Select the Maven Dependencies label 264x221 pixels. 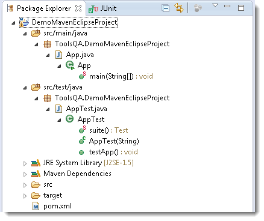tap(77, 174)
